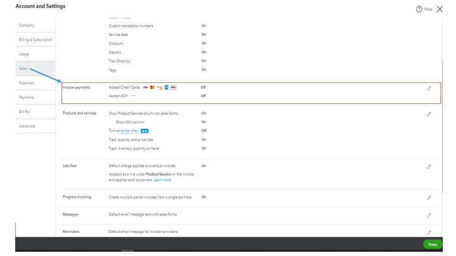Edit Late fees with pencil icon
The image size is (456, 256).
(x=429, y=167)
